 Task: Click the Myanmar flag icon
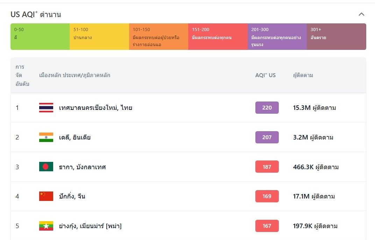click(46, 226)
